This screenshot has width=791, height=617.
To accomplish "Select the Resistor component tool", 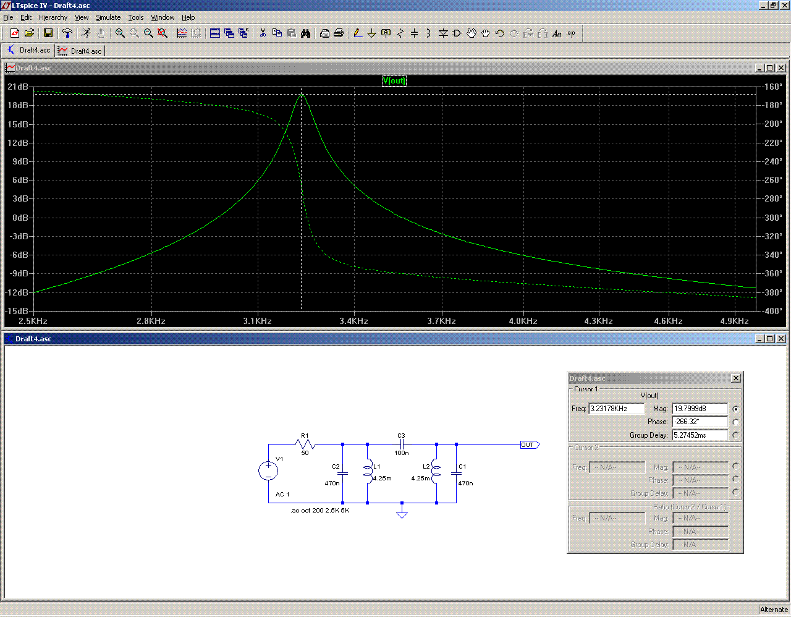I will coord(400,33).
